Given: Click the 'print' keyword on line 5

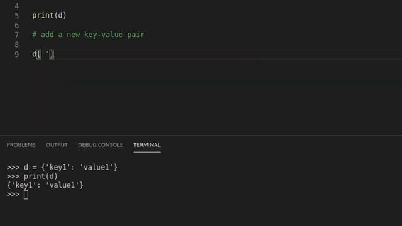Looking at the screenshot, I should coord(43,15).
